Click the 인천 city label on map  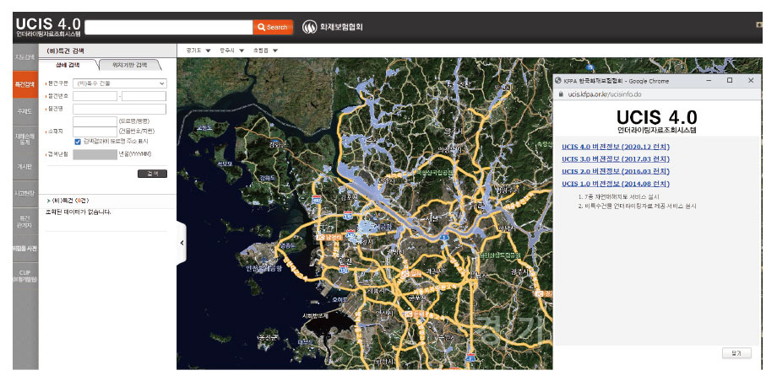(x=345, y=262)
